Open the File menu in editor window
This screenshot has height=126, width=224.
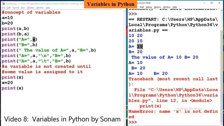tap(3, 8)
